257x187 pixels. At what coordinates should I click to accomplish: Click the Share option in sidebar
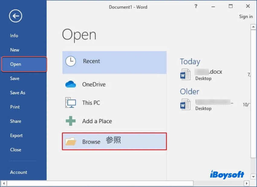click(x=15, y=121)
